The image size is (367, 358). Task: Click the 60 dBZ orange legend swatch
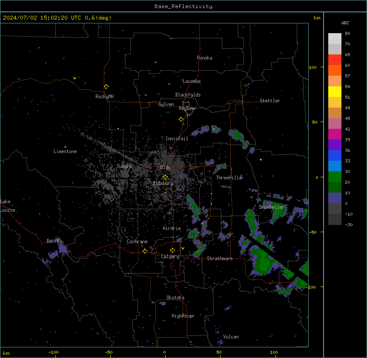(x=335, y=70)
